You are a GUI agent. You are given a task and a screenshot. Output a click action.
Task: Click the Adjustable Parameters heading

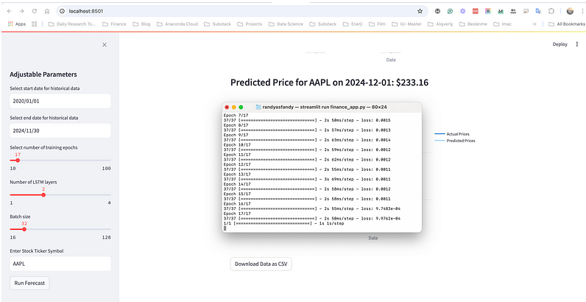tap(43, 74)
